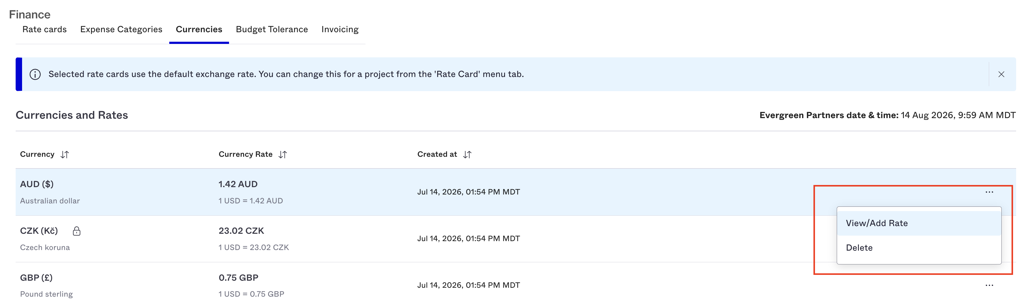Open the Expense Categories tab
This screenshot has height=308, width=1029.
(121, 29)
